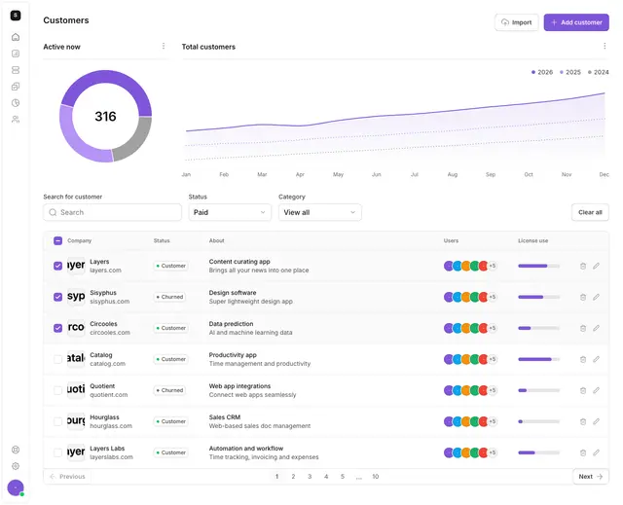Check the Hourglass row checkbox
623x505 pixels.
point(58,421)
